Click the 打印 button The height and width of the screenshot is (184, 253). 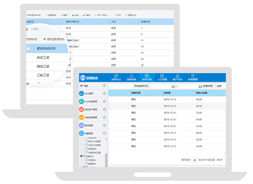click(x=117, y=15)
